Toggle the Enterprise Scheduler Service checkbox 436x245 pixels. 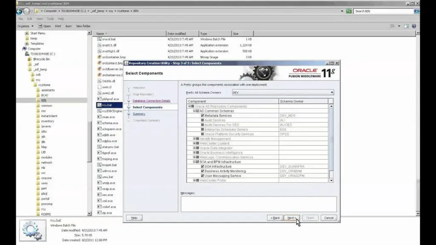[x=202, y=129]
